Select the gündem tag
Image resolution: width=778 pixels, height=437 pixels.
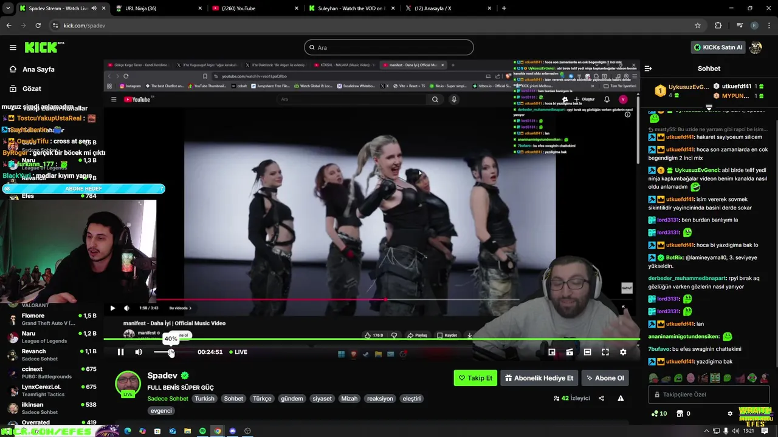point(292,399)
